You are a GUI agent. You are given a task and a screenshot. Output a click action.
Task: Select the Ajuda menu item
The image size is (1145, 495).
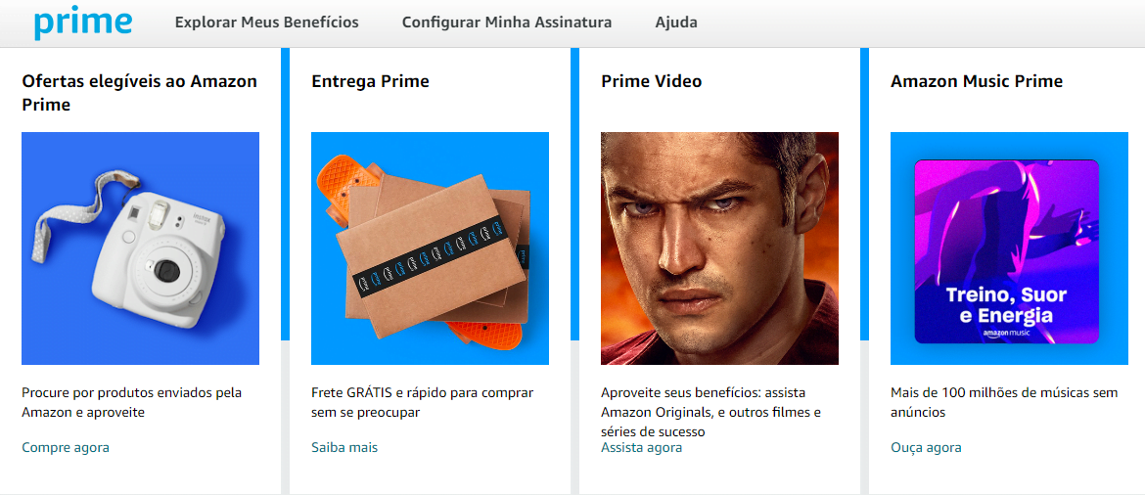click(676, 22)
